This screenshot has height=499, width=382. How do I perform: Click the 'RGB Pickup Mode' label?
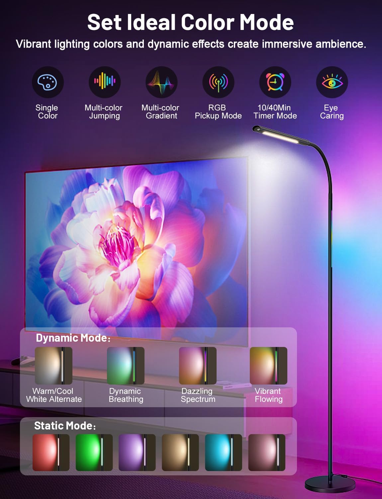pyautogui.click(x=218, y=112)
